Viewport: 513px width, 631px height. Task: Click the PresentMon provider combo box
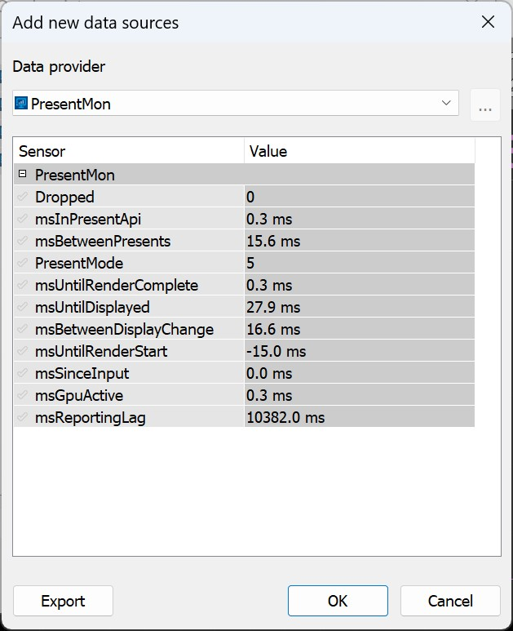236,103
